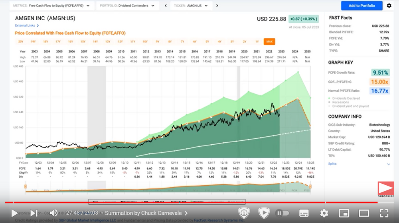Image resolution: width=399 pixels, height=223 pixels.
Task: Enter full screen mode
Action: click(x=384, y=213)
